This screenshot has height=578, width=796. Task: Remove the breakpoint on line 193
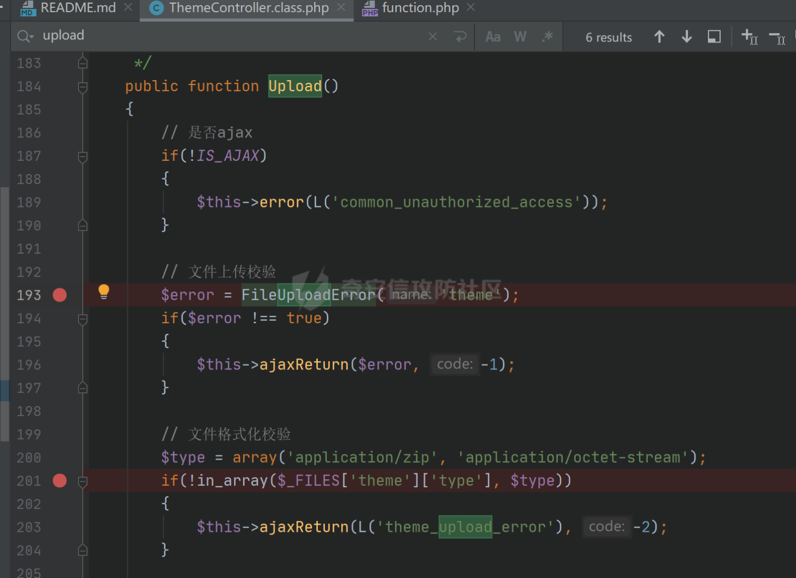tap(60, 295)
